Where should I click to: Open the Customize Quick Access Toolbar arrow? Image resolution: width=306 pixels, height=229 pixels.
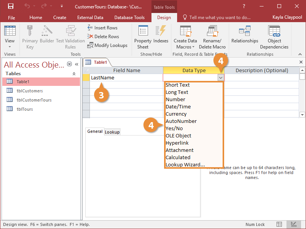coord(62,6)
